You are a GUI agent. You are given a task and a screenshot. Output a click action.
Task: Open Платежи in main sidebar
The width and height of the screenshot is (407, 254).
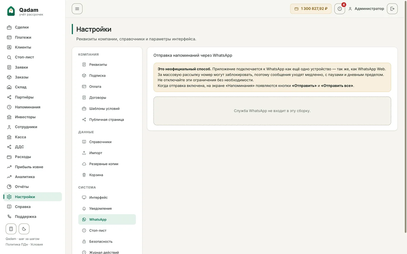click(x=33, y=37)
